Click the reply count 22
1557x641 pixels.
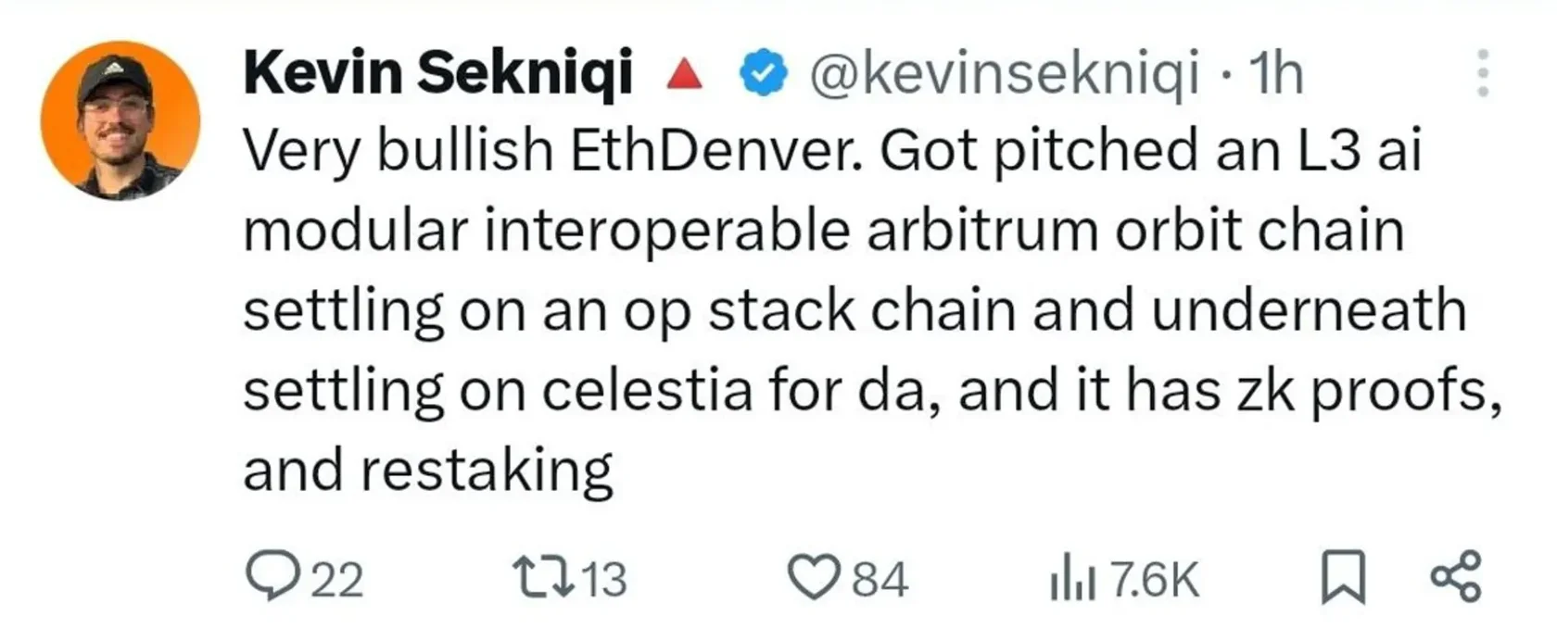336,580
